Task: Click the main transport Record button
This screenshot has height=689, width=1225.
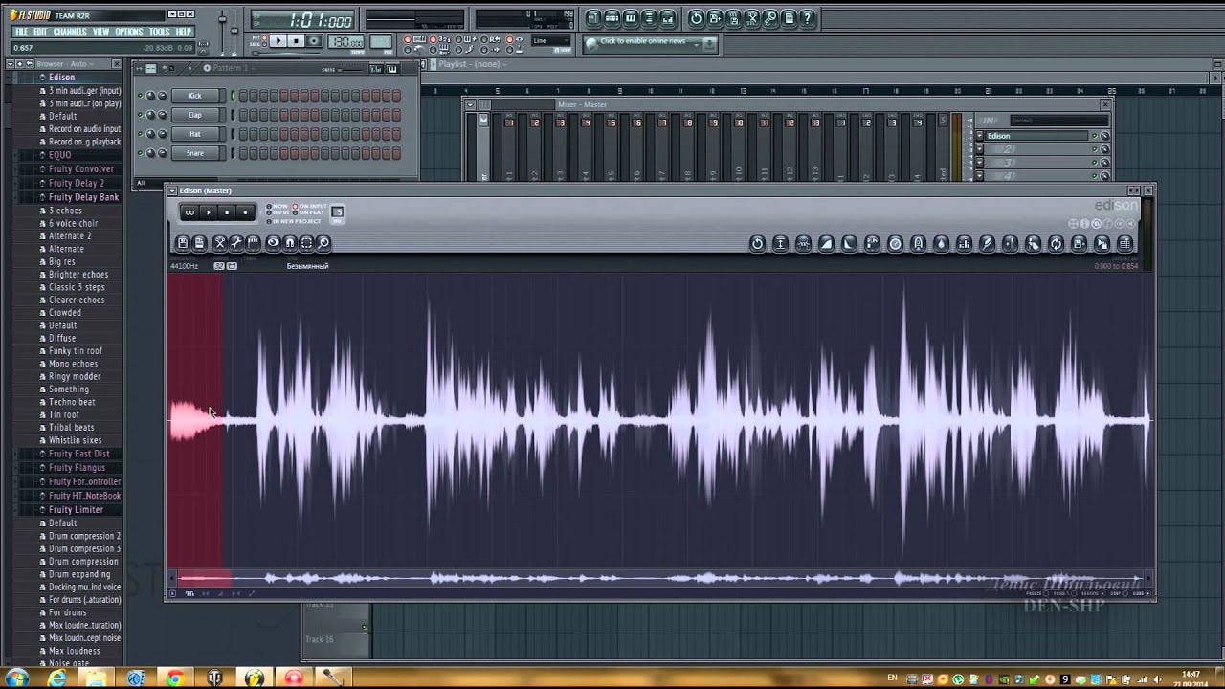Action: (314, 41)
